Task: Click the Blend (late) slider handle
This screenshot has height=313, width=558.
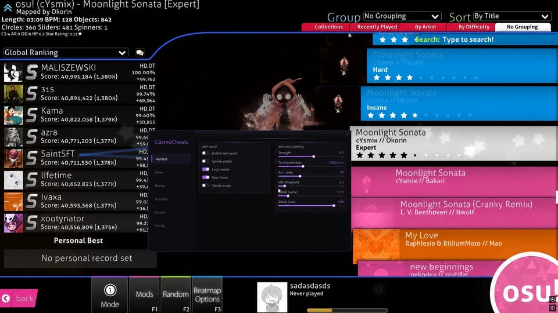Action: pyautogui.click(x=334, y=205)
